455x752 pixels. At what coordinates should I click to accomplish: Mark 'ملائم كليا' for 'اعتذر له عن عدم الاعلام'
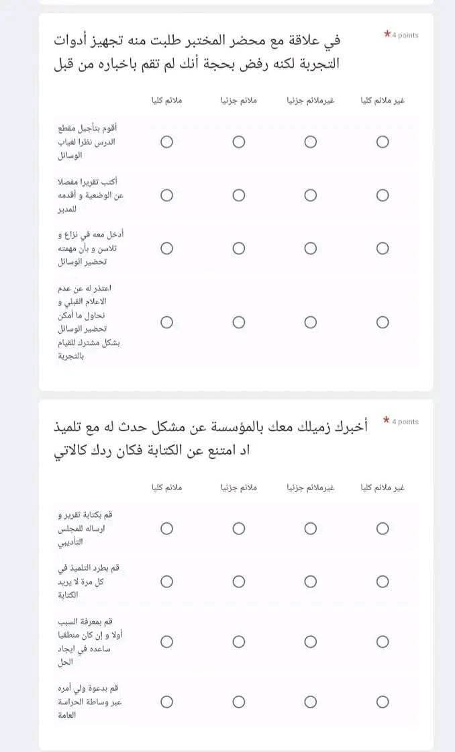pos(167,322)
